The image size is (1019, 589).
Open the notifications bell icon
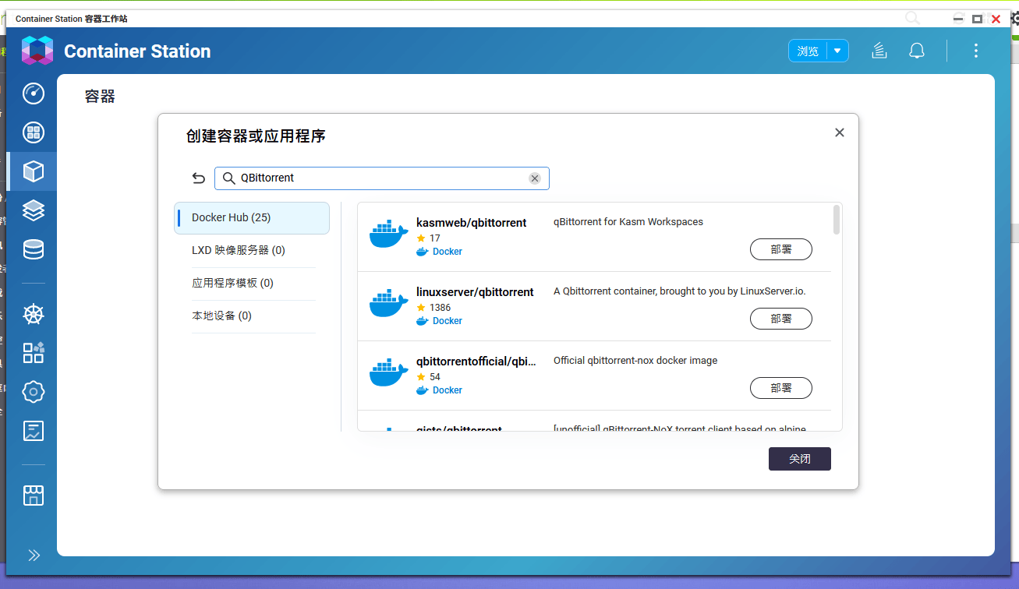coord(917,51)
